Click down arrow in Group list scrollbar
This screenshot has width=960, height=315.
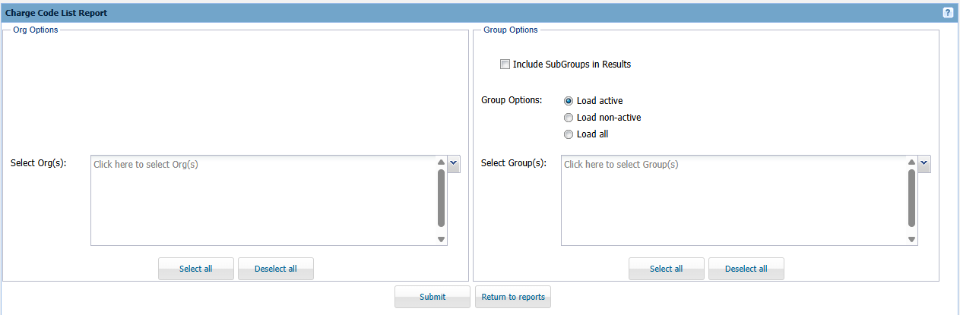click(x=912, y=239)
